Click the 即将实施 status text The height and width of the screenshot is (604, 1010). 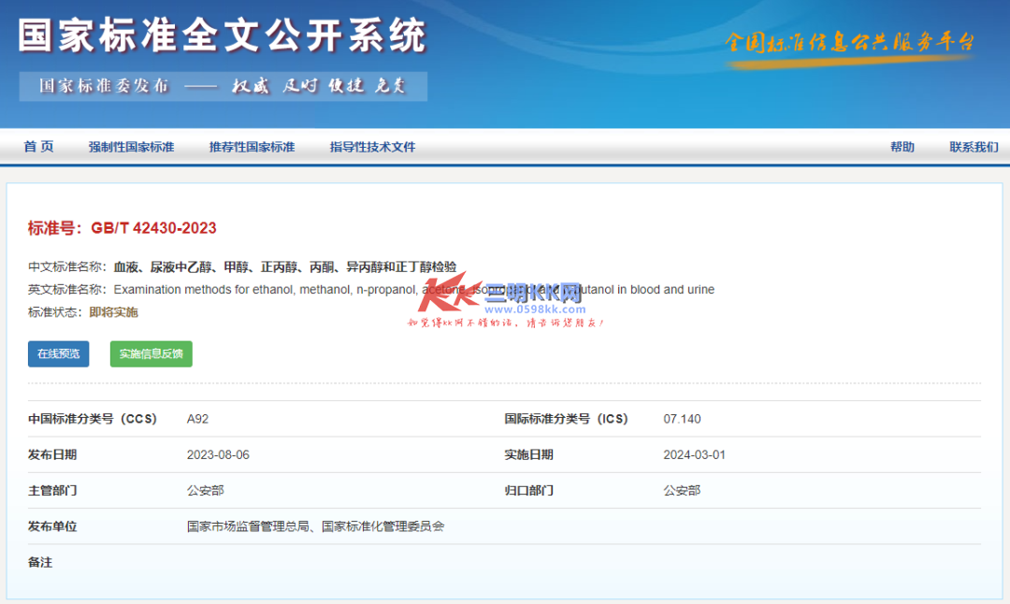113,312
